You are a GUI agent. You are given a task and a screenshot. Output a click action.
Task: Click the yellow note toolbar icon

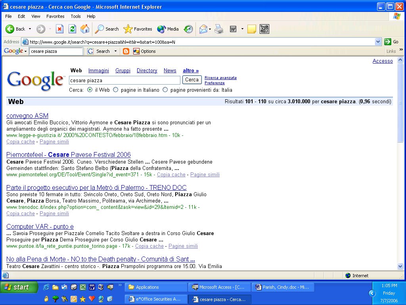[x=252, y=29]
